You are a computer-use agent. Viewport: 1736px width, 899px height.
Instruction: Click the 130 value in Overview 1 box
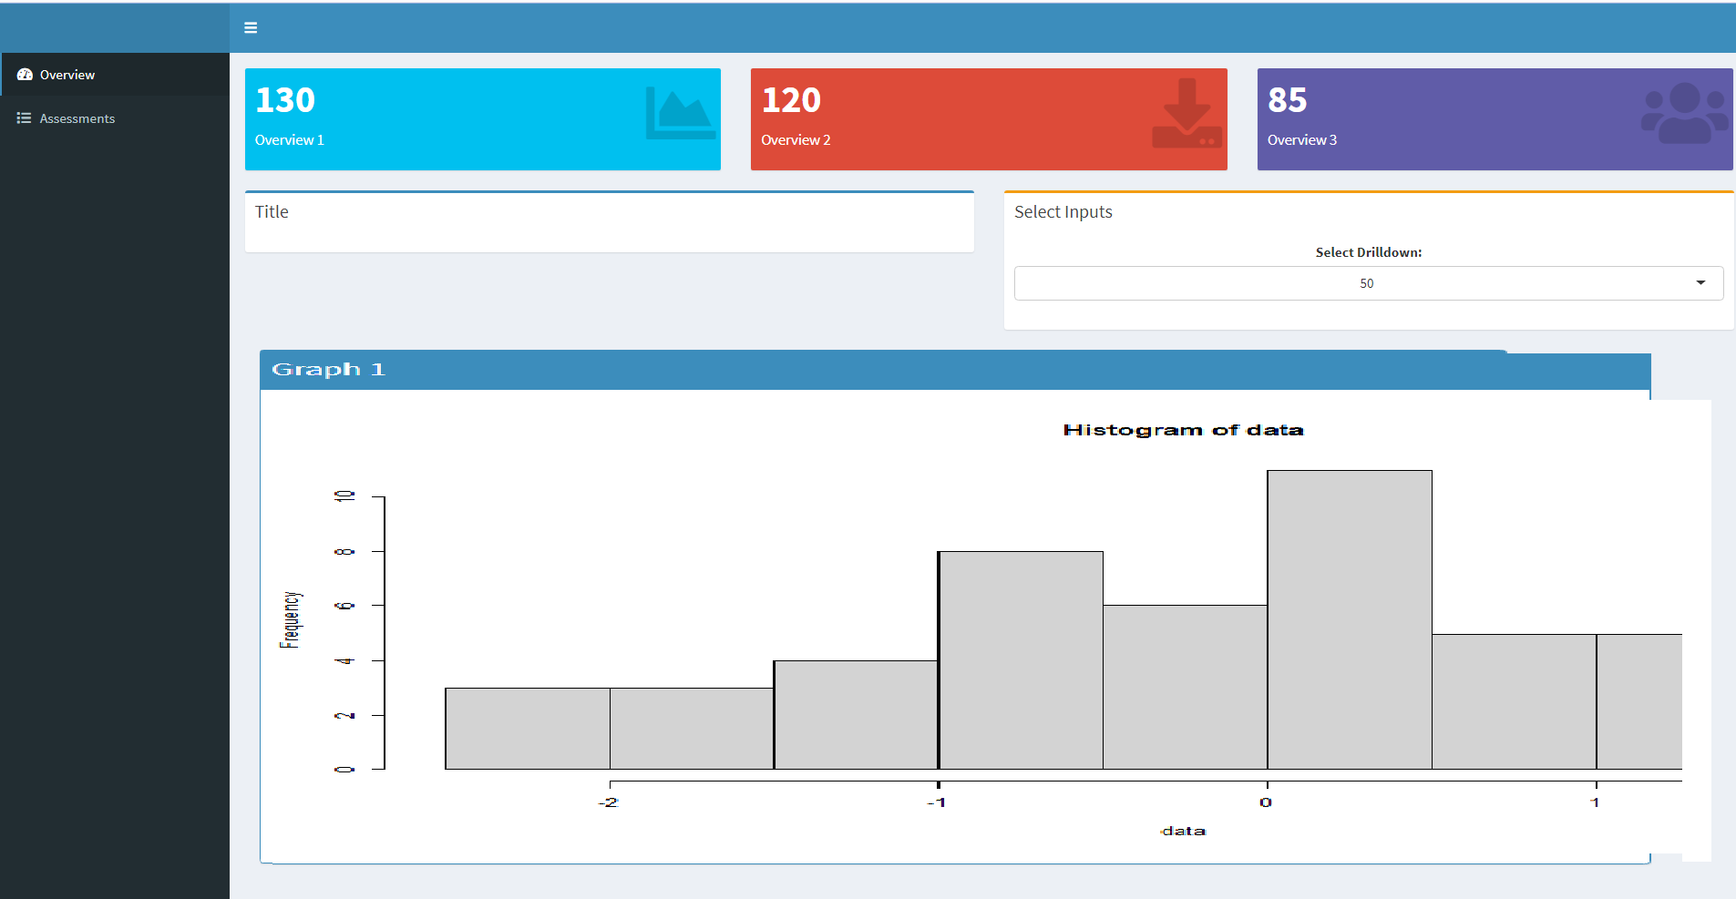coord(285,100)
